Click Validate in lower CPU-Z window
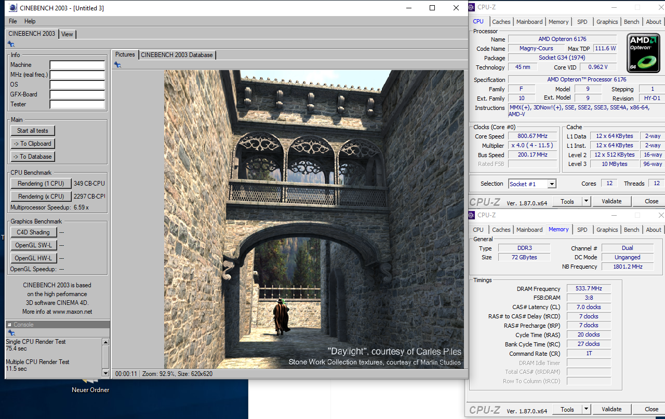Image resolution: width=665 pixels, height=419 pixels. coord(611,409)
